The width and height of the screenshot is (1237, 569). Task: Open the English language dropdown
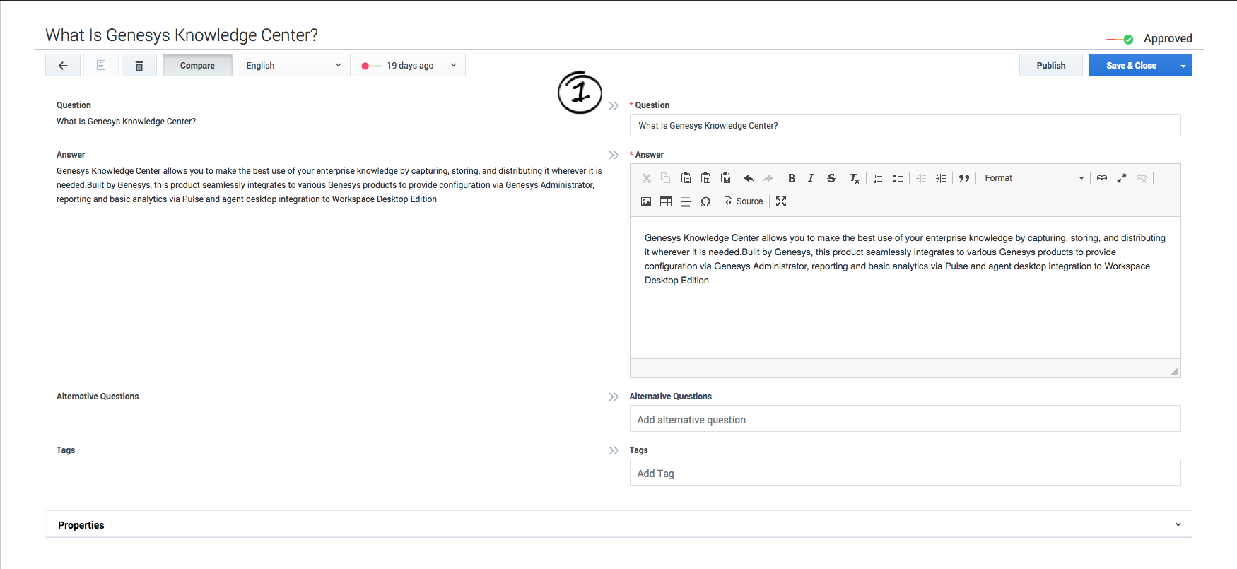click(x=293, y=66)
